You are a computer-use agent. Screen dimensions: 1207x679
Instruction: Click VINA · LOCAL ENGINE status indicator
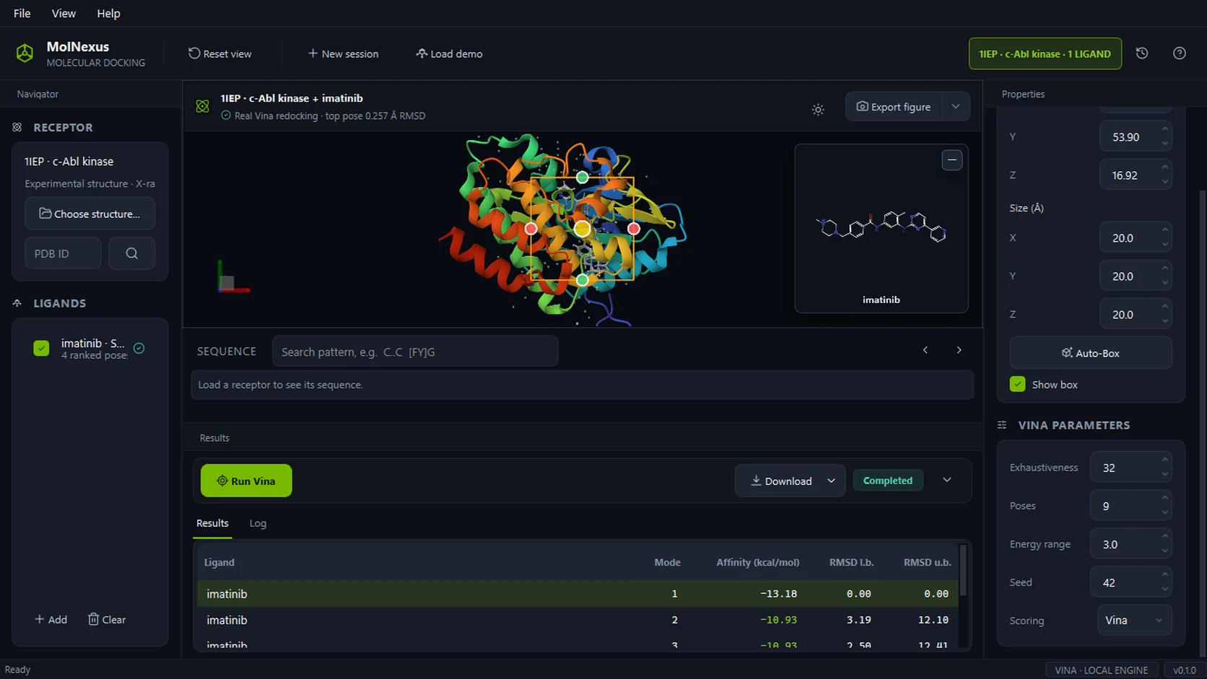tap(1101, 670)
